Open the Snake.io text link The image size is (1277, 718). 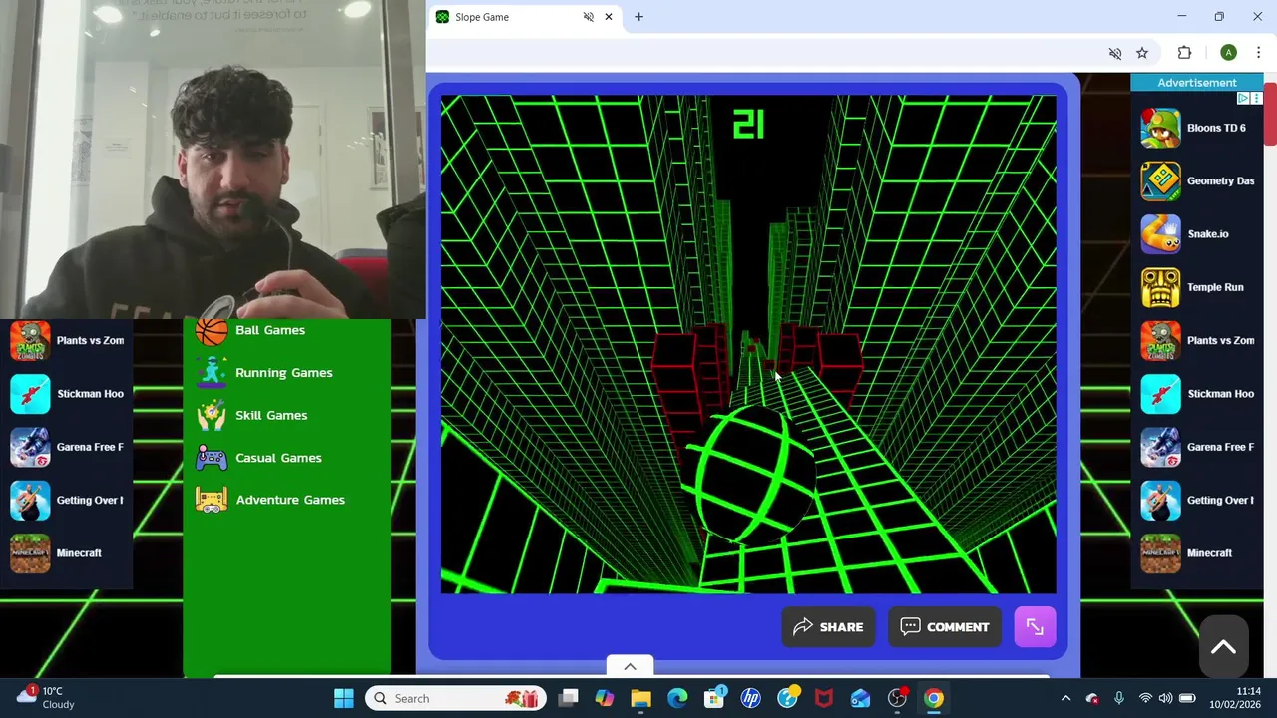coord(1208,234)
